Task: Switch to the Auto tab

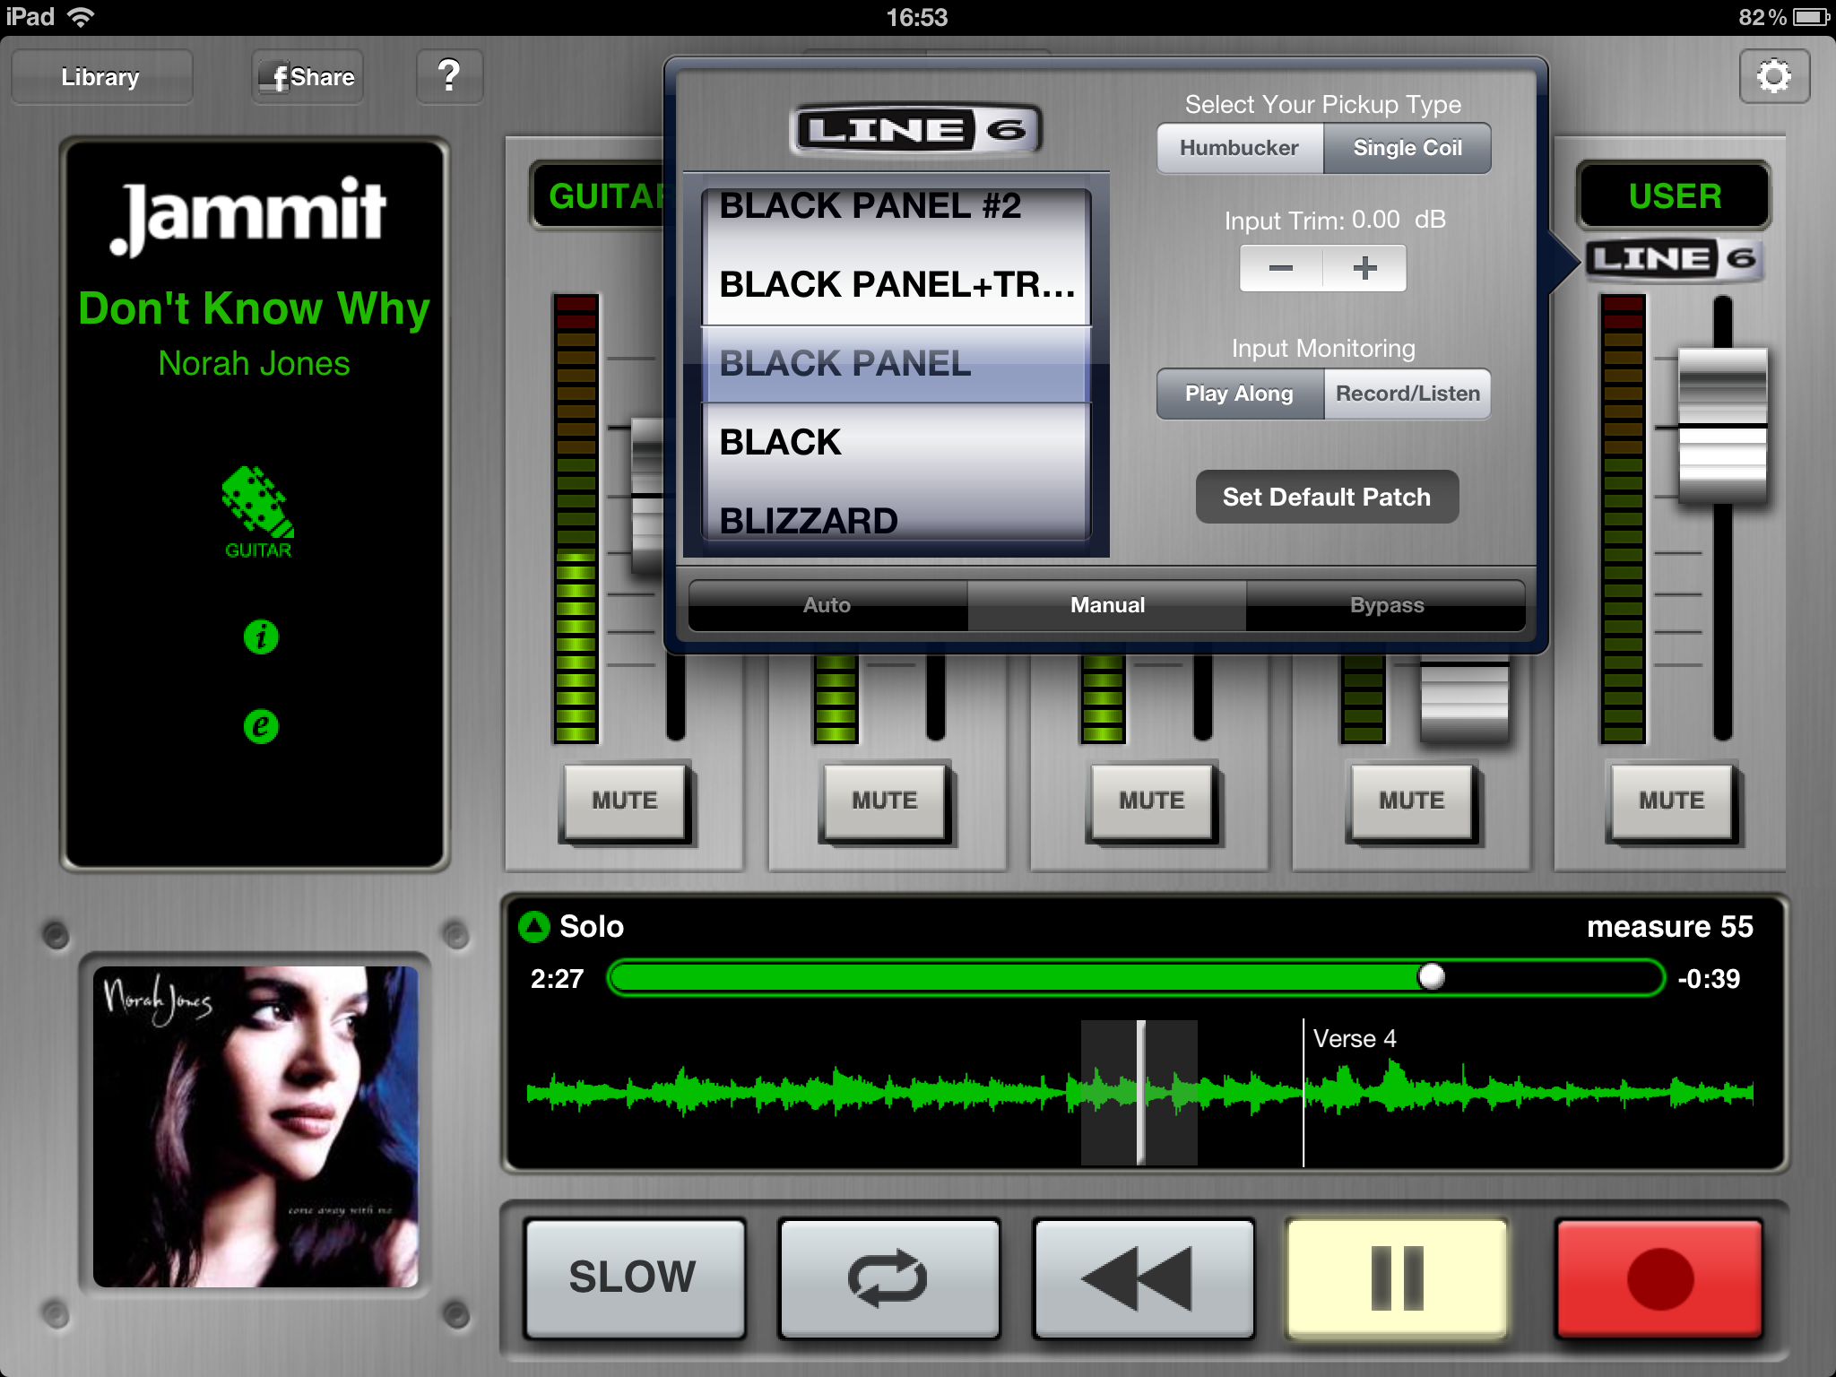Action: [x=827, y=605]
